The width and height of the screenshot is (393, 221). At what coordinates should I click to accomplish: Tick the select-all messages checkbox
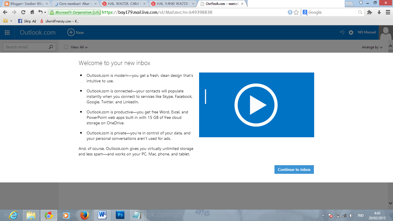[x=66, y=47]
